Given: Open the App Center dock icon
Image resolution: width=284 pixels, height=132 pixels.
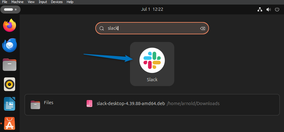Looking at the screenshot, I should pos(10,124).
